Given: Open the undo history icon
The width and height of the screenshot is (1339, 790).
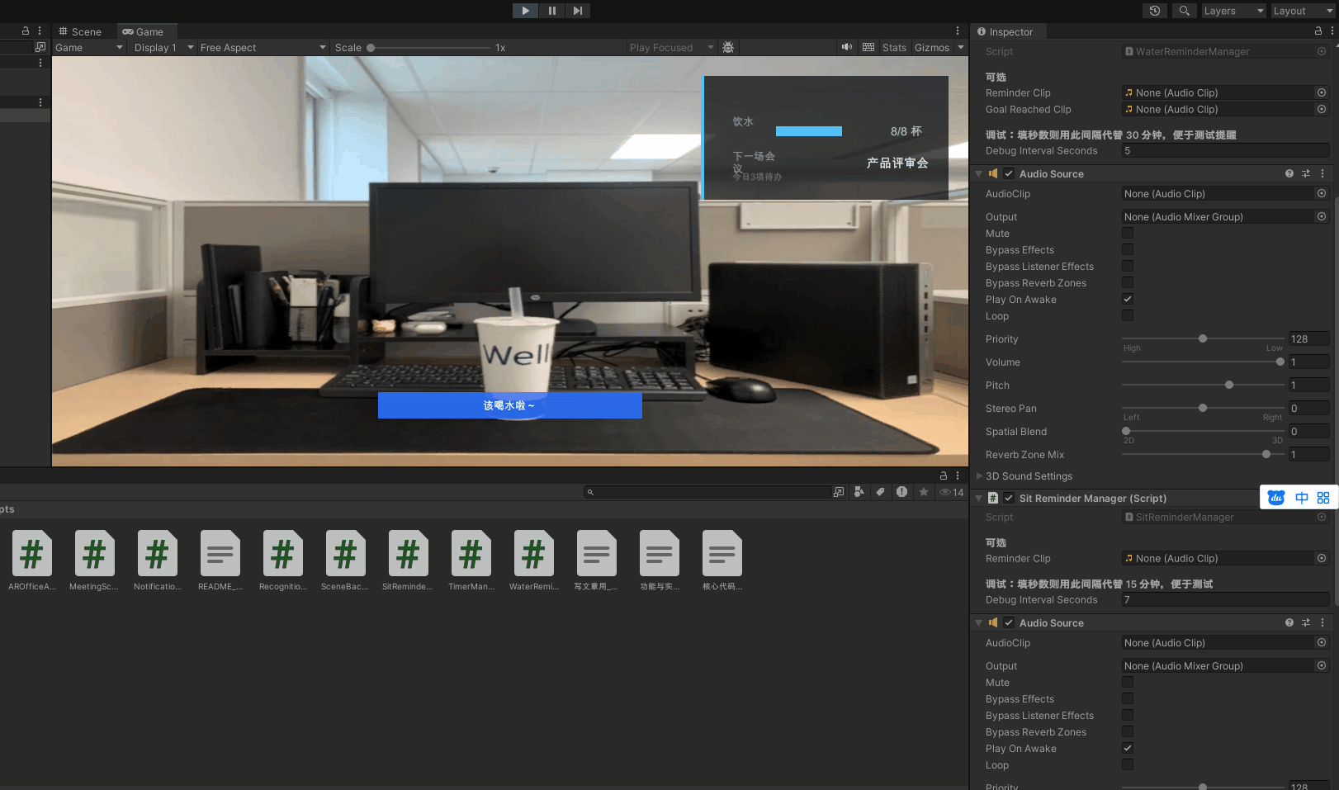Looking at the screenshot, I should 1155,11.
